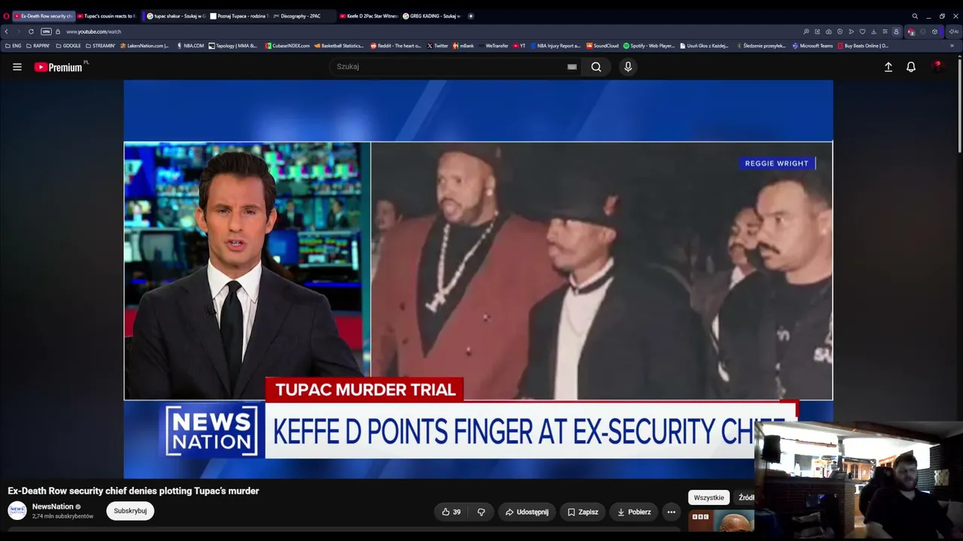
Task: Switch to 'Tupac's cousin reacts' tab
Action: (107, 16)
